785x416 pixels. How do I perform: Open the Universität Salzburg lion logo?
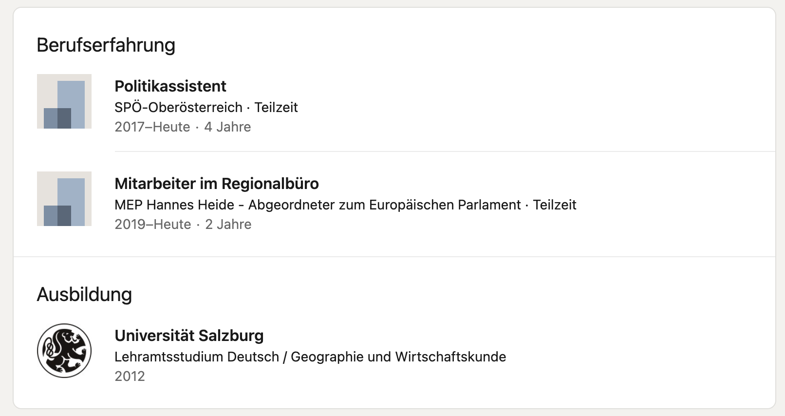pos(64,351)
